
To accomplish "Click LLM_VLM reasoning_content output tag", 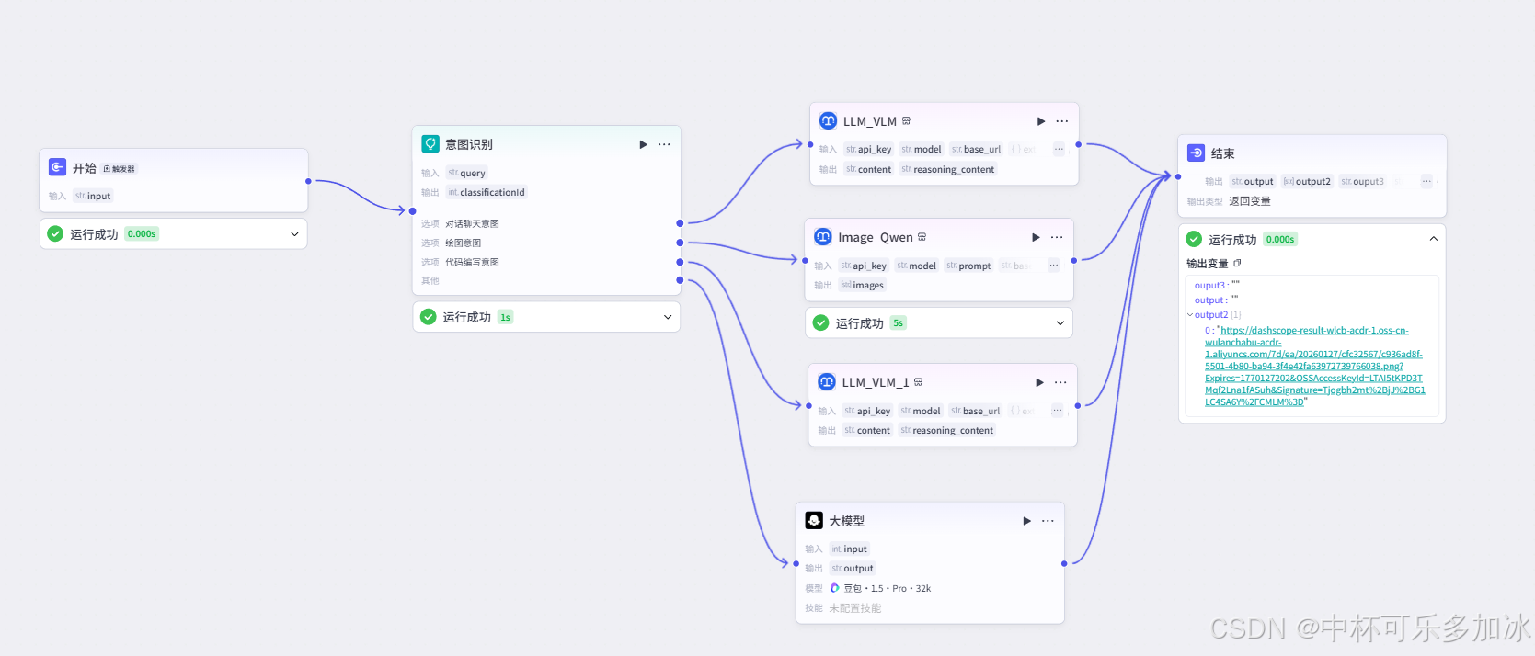I will coord(947,169).
